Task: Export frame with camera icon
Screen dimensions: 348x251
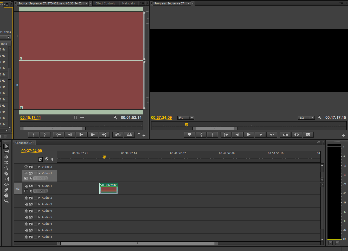Action: tap(308, 134)
